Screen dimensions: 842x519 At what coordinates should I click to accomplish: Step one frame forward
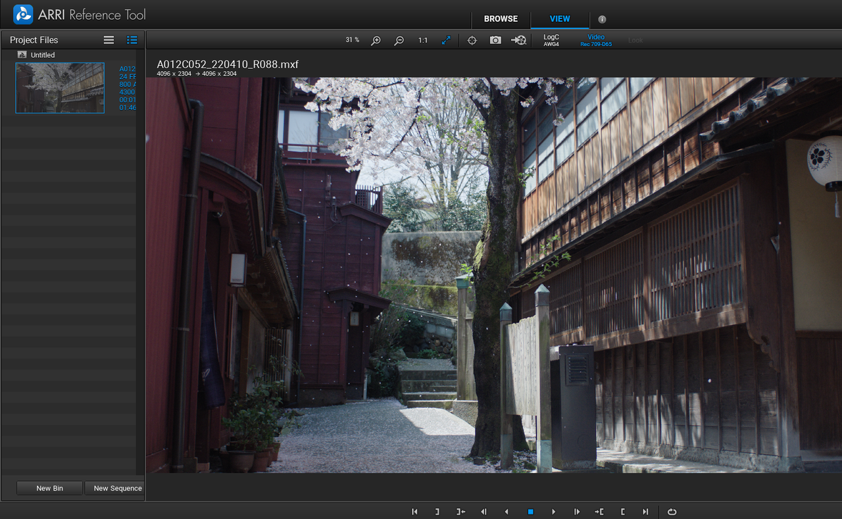pos(577,512)
